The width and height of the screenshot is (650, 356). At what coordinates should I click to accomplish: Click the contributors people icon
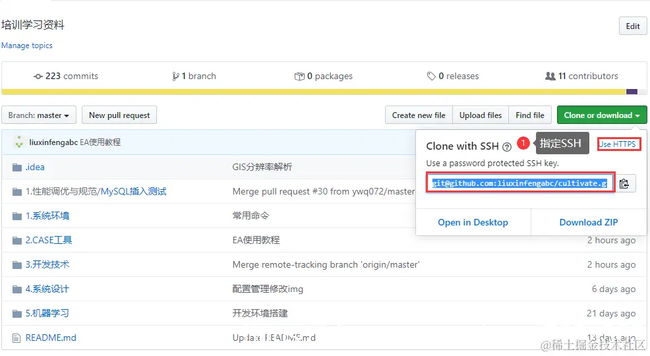[550, 76]
